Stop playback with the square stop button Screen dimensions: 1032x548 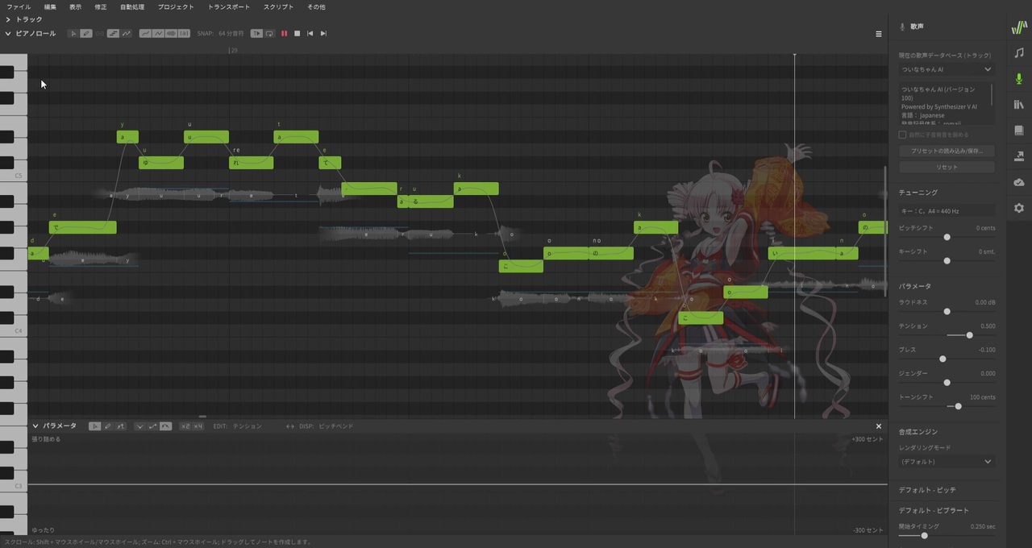click(297, 34)
